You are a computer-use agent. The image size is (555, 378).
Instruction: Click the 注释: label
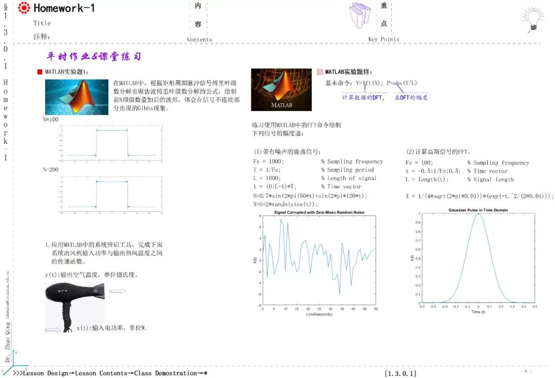tap(42, 37)
